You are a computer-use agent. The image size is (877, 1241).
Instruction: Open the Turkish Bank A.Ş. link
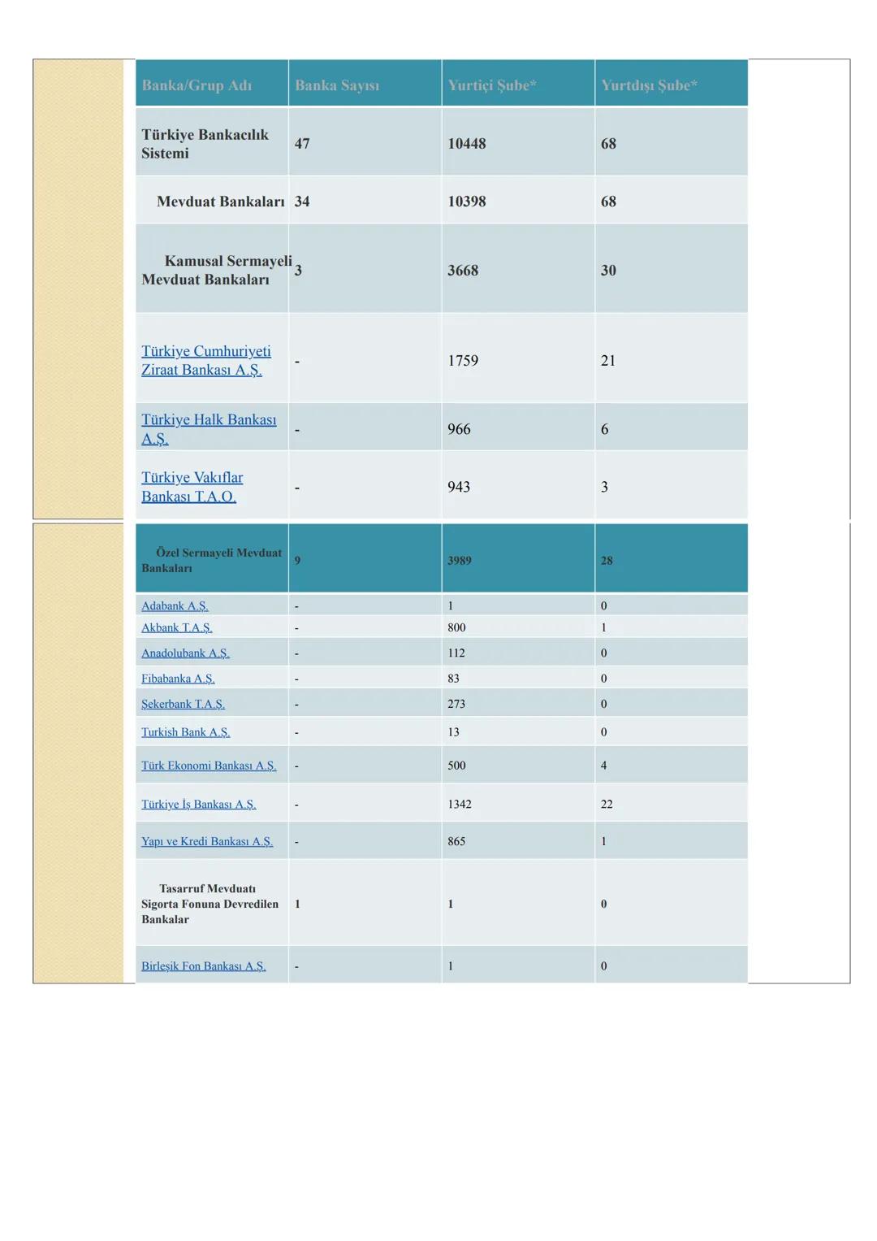pos(185,732)
